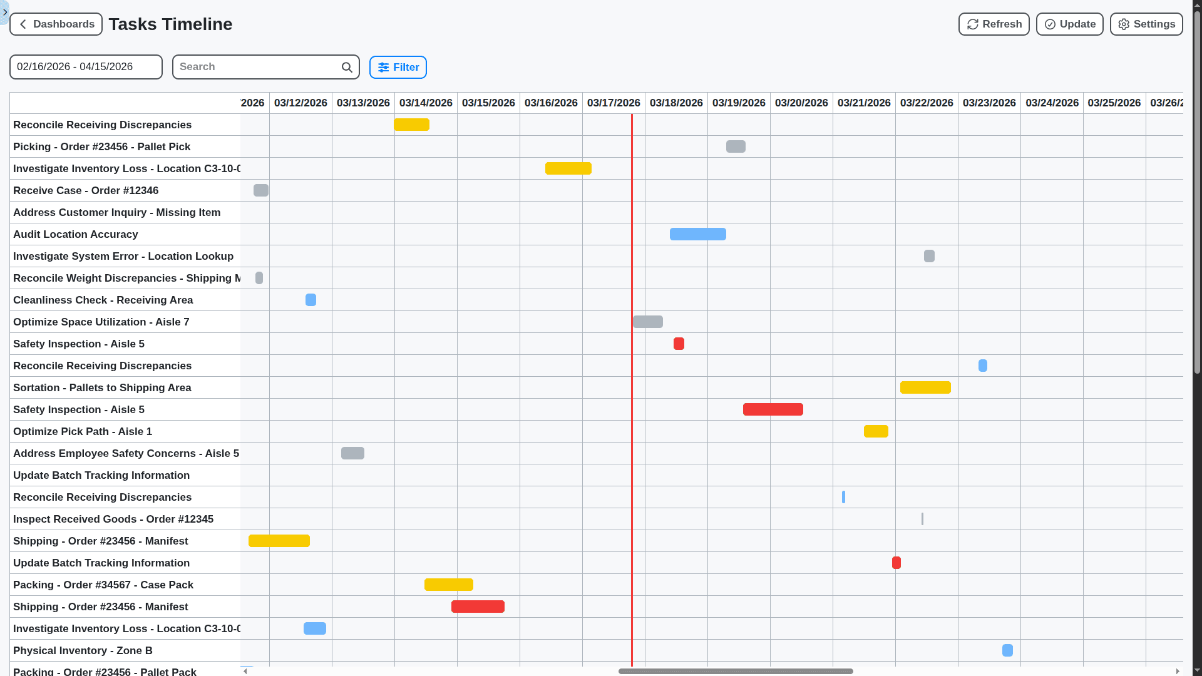
Task: Select the red Safety Inspection Aisle 5 bar
Action: point(773,409)
